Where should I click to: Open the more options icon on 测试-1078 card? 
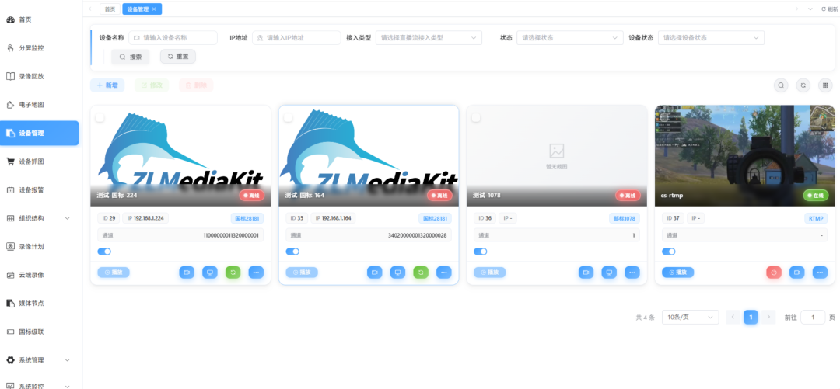632,273
